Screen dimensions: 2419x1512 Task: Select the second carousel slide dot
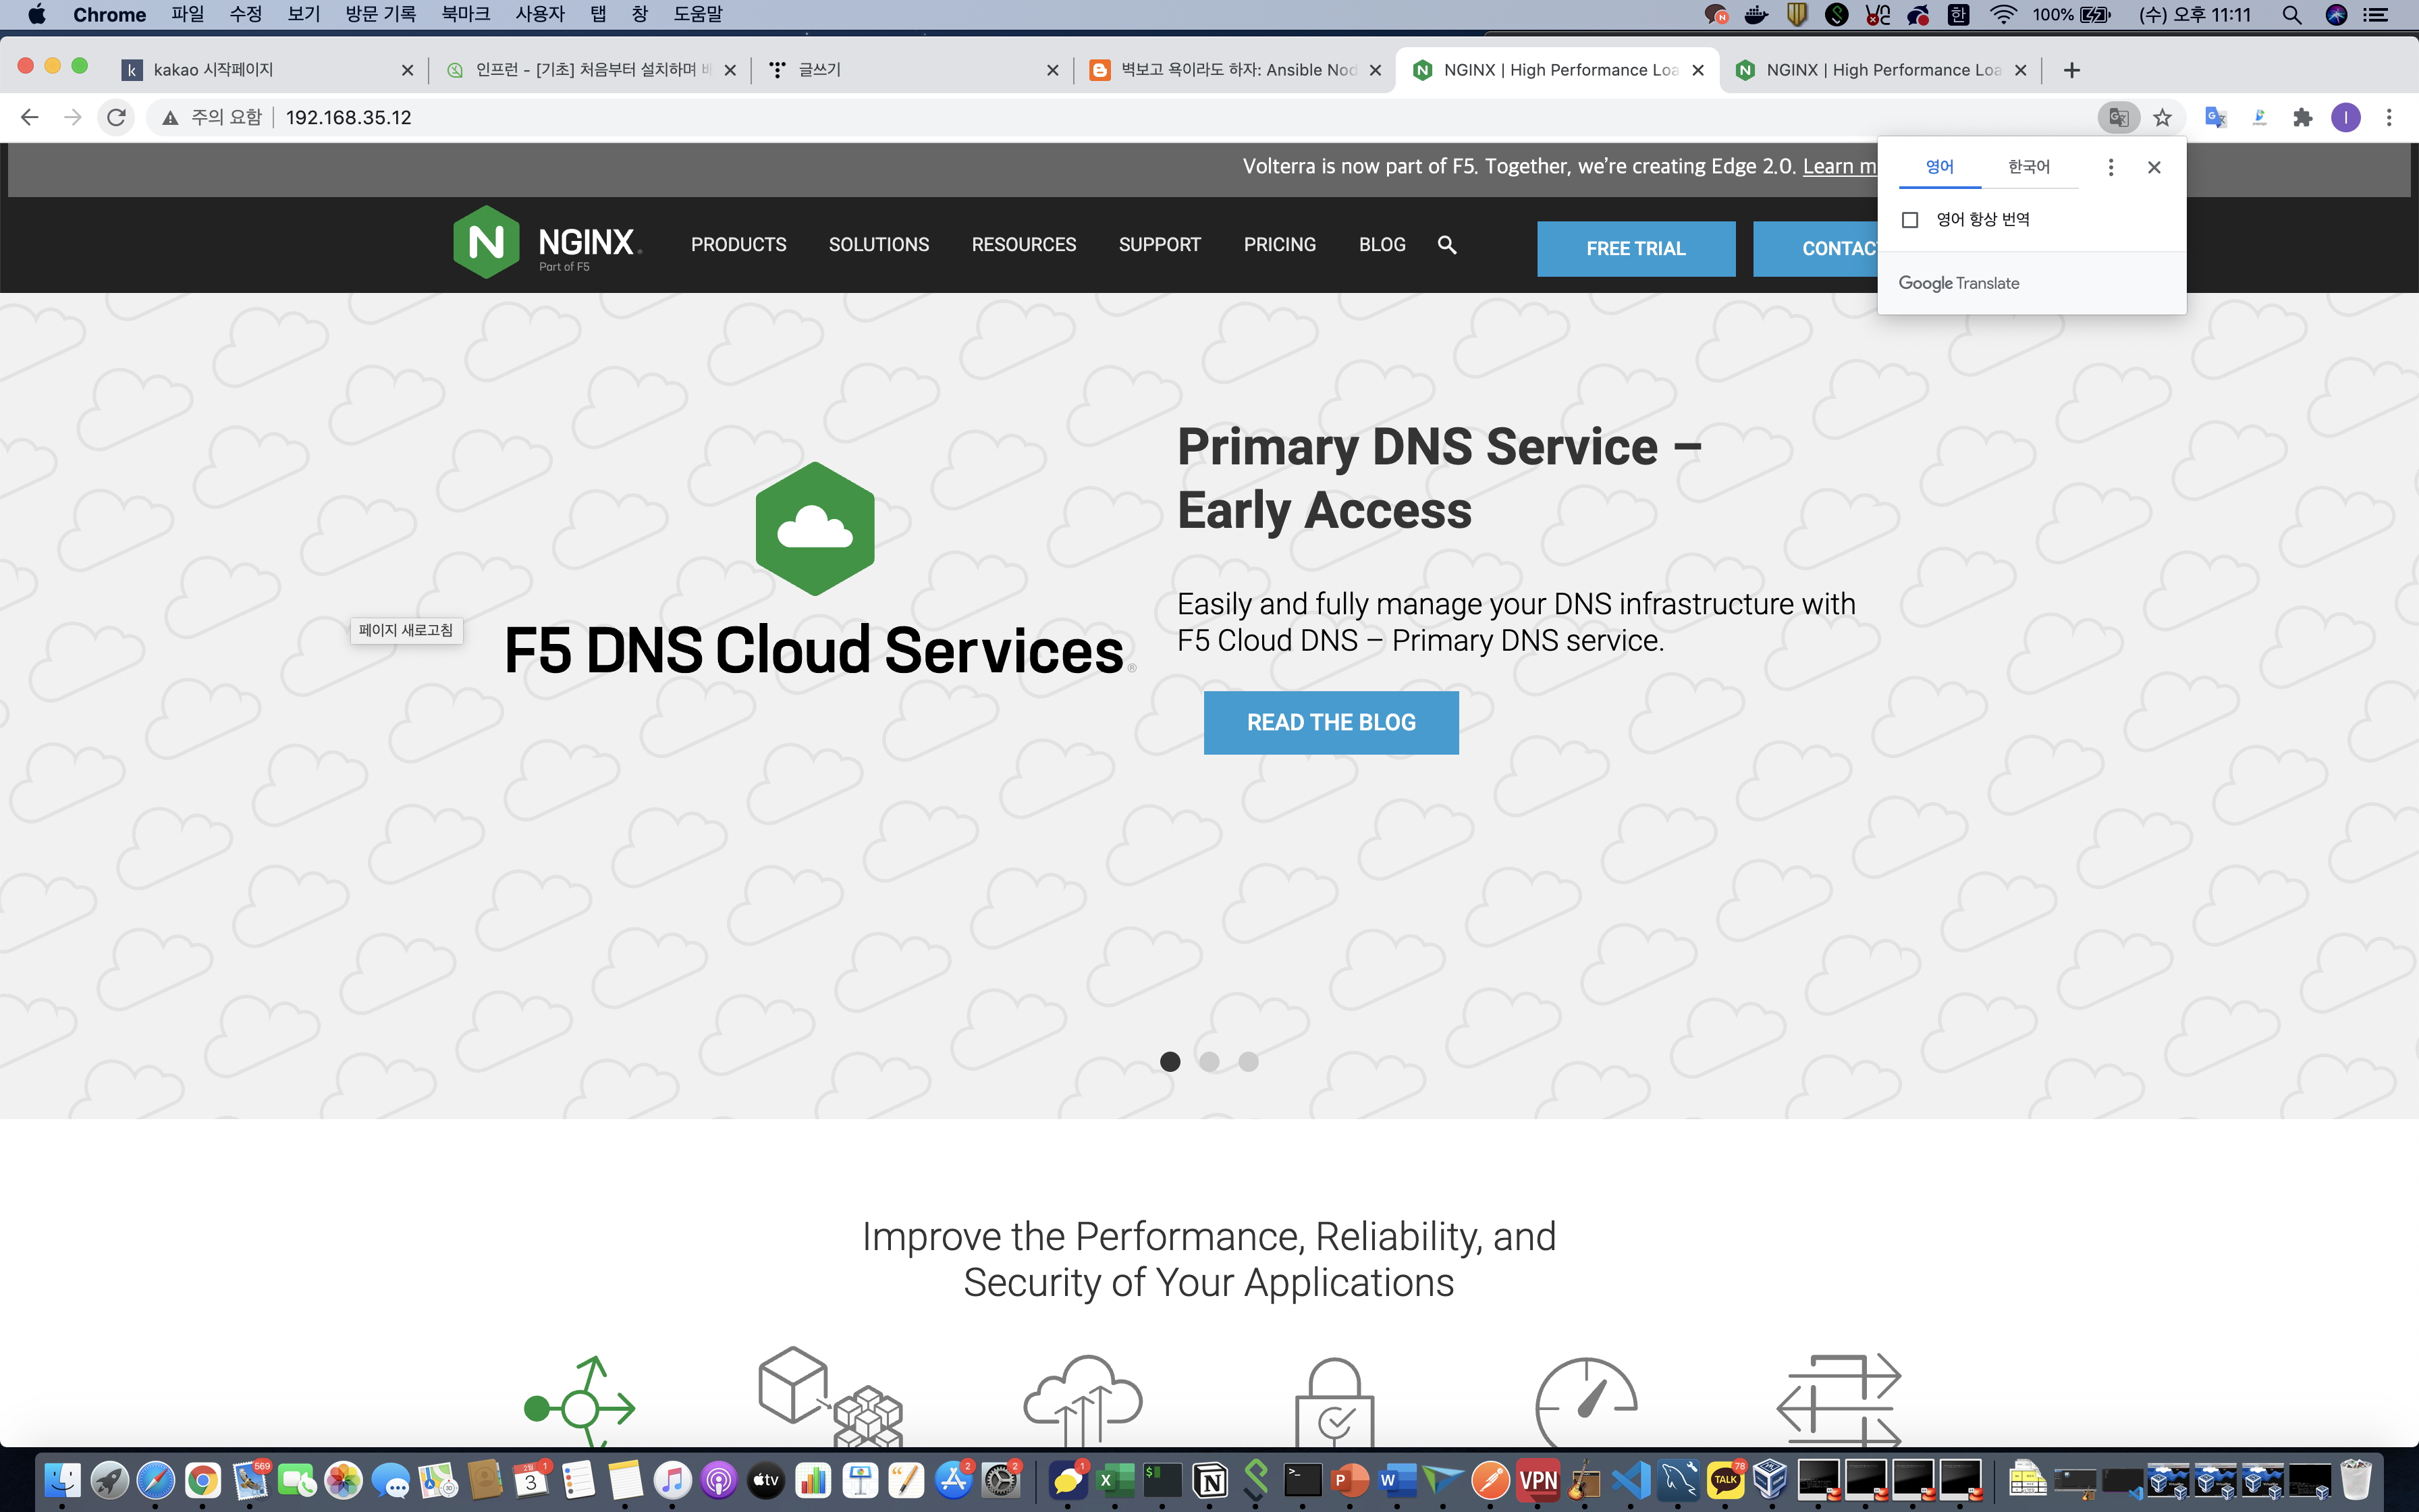pos(1209,1062)
